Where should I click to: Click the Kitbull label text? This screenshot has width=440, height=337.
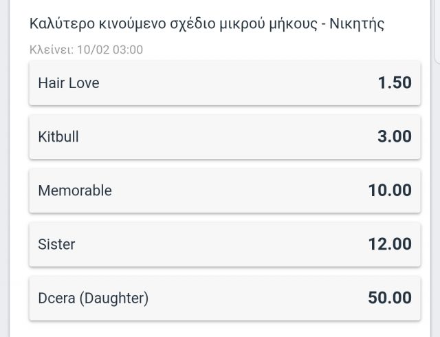pyautogui.click(x=58, y=137)
